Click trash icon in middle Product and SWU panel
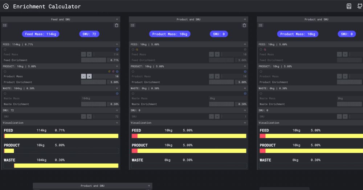 coord(244,25)
